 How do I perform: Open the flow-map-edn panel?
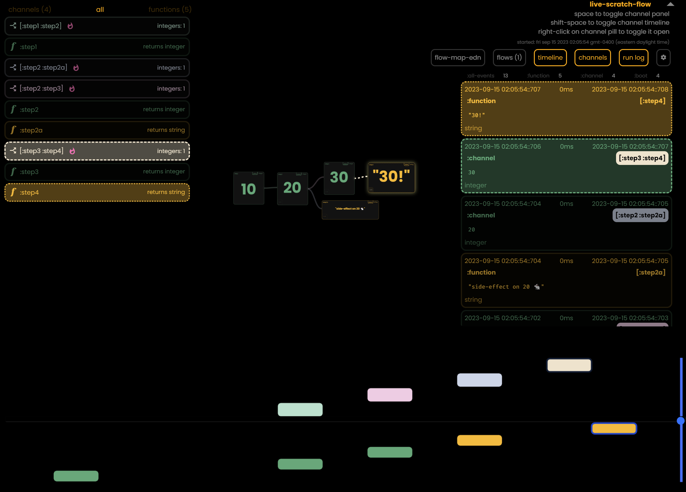(x=457, y=57)
